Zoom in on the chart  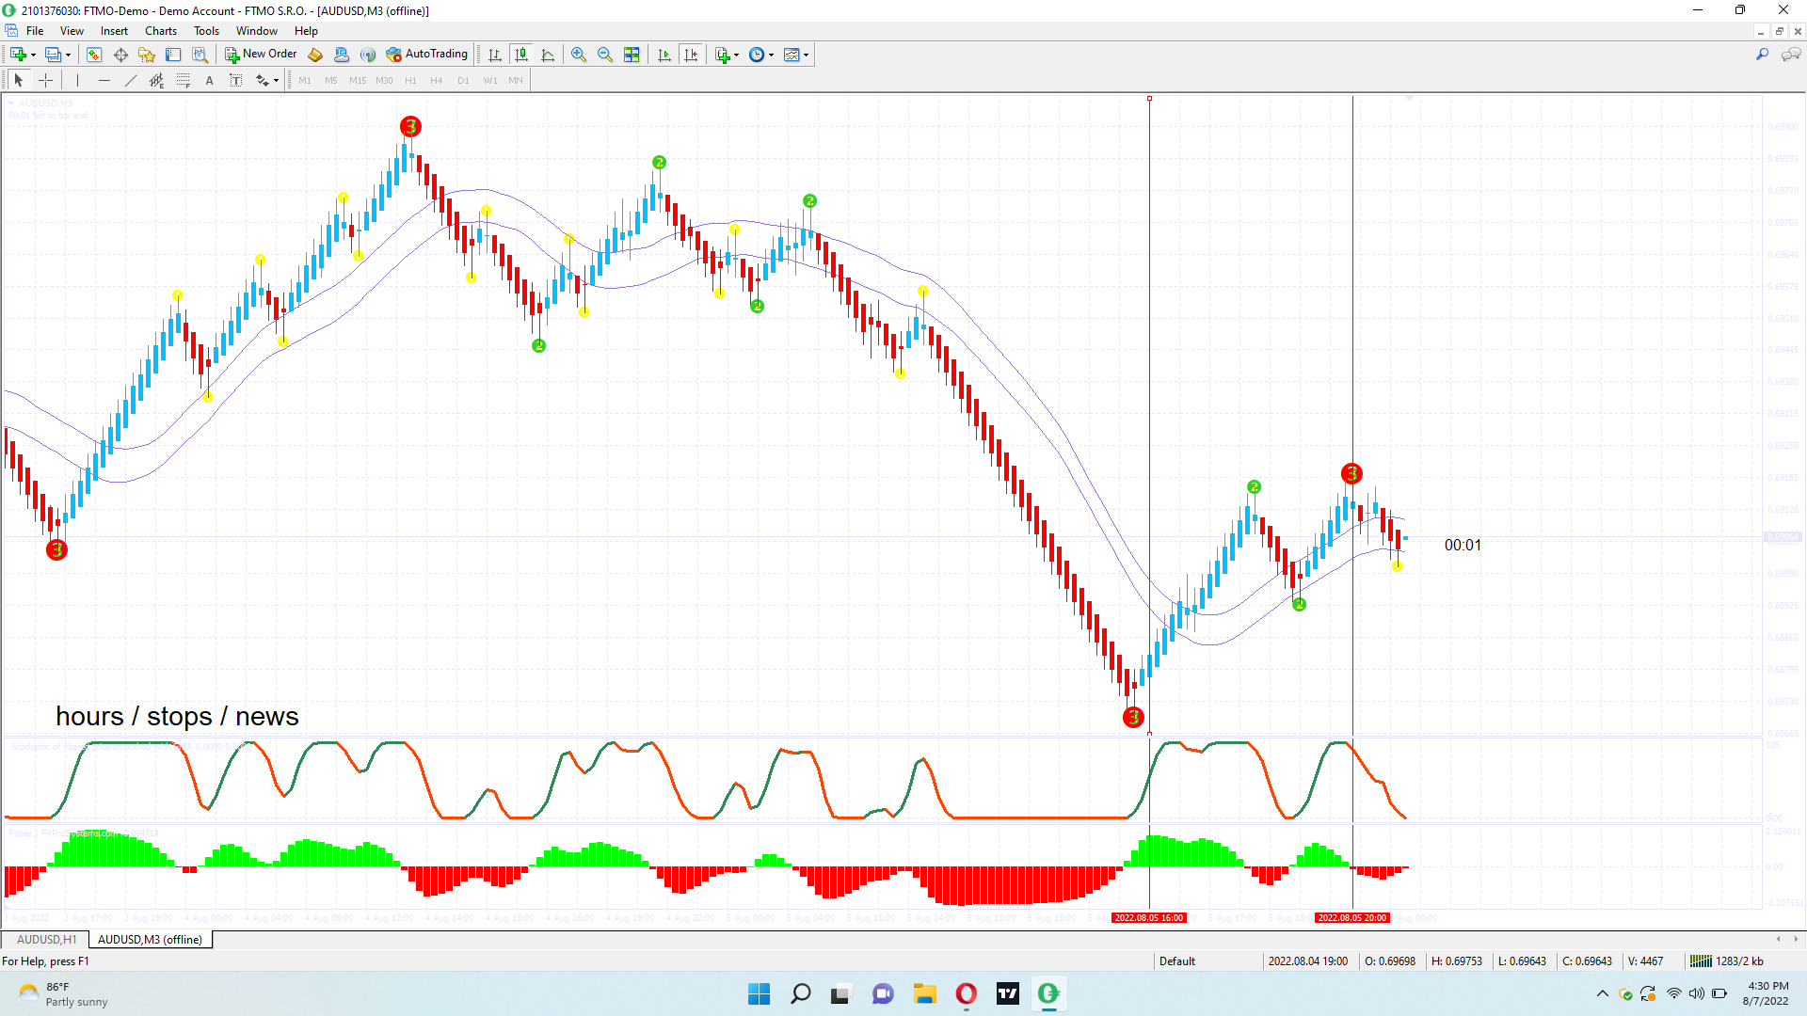[x=579, y=55]
